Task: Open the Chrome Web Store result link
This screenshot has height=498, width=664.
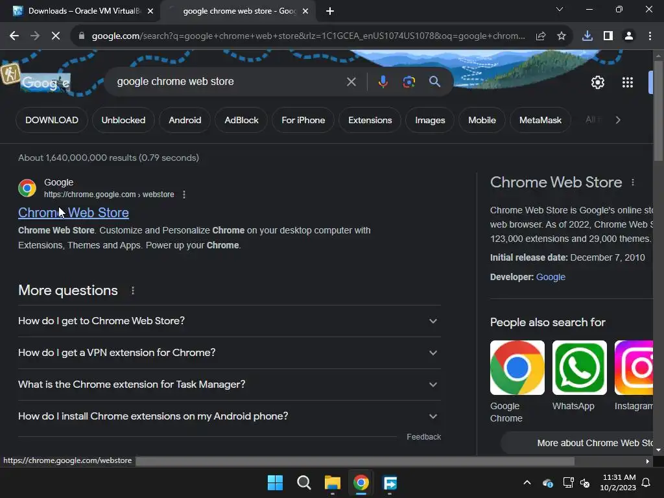Action: (73, 213)
